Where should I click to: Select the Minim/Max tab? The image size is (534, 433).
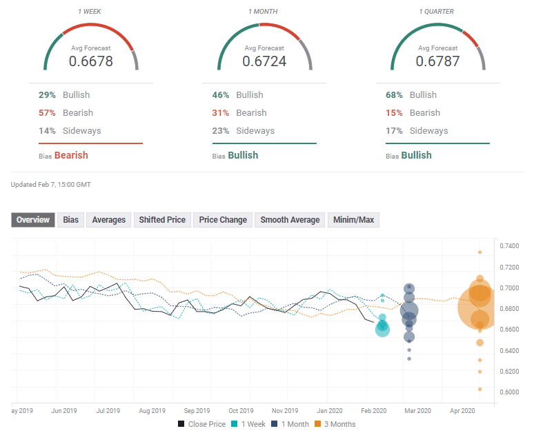353,220
